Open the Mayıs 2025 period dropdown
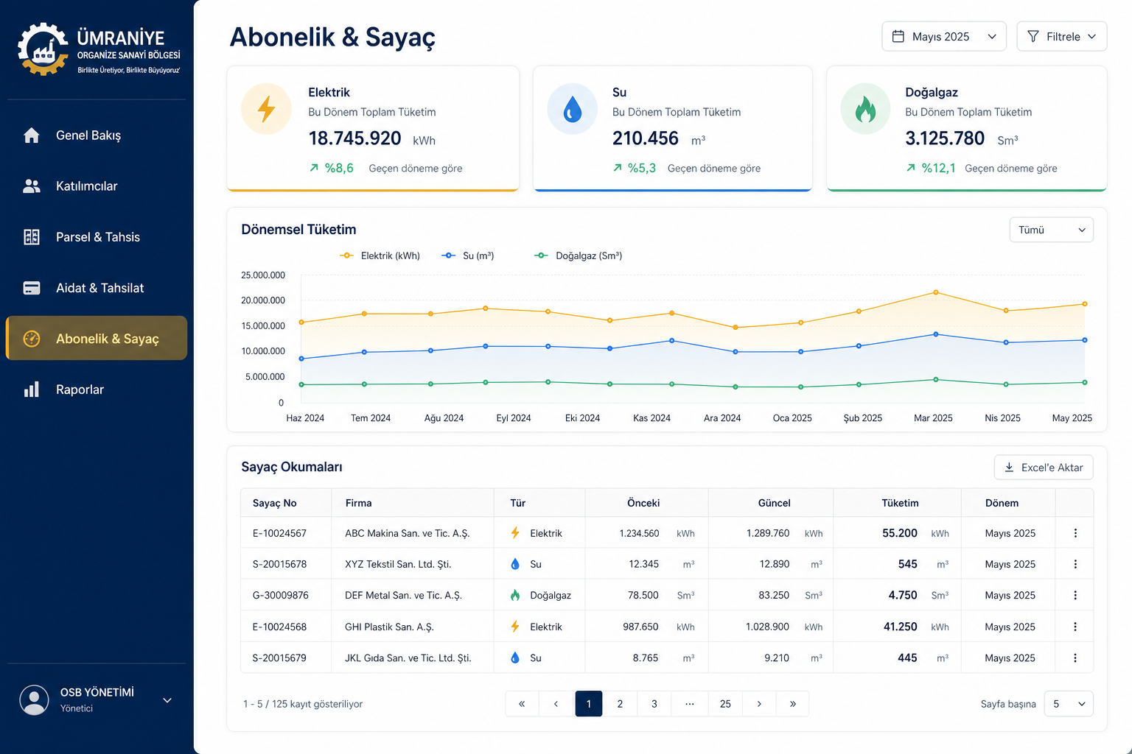 point(944,37)
